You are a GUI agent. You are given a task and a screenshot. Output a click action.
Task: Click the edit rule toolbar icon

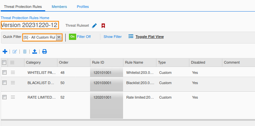[x=15, y=51]
